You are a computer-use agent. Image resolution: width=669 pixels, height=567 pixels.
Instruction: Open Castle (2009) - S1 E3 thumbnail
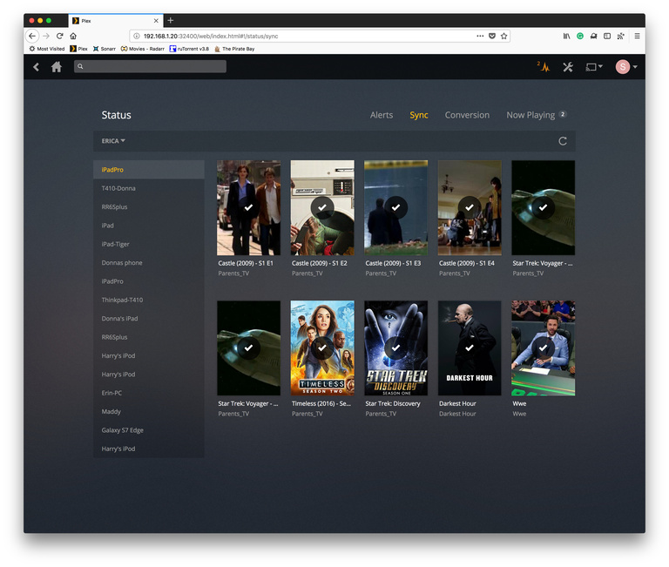pyautogui.click(x=396, y=208)
